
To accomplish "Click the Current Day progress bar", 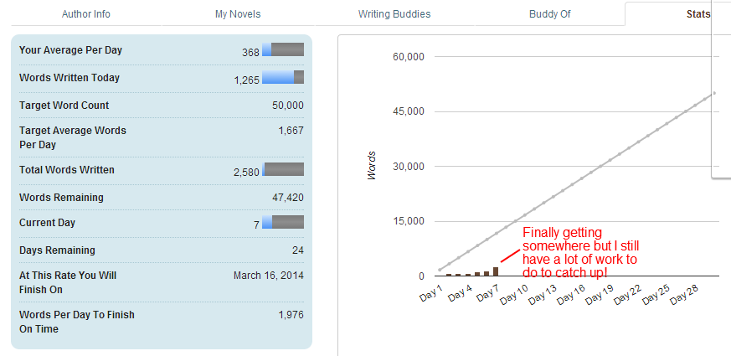I will tap(283, 222).
